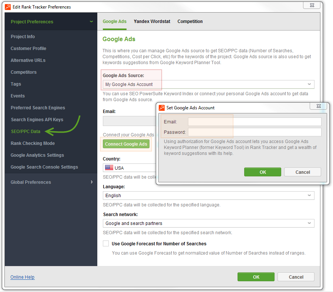Viewport: 333px width, 292px height.
Task: Switch to the Yandex Wordstat tab
Action: tap(152, 21)
